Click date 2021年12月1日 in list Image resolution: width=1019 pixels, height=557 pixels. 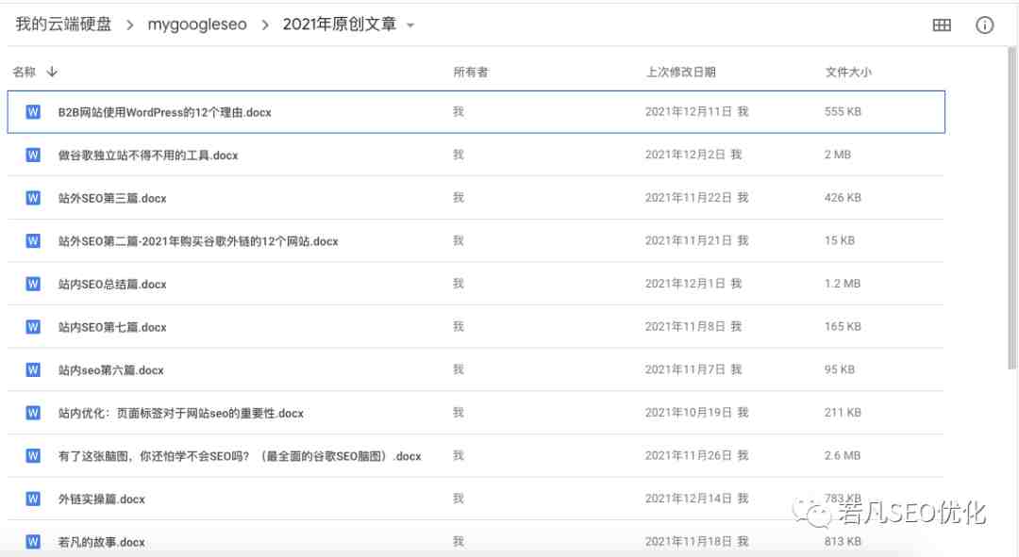tap(684, 284)
